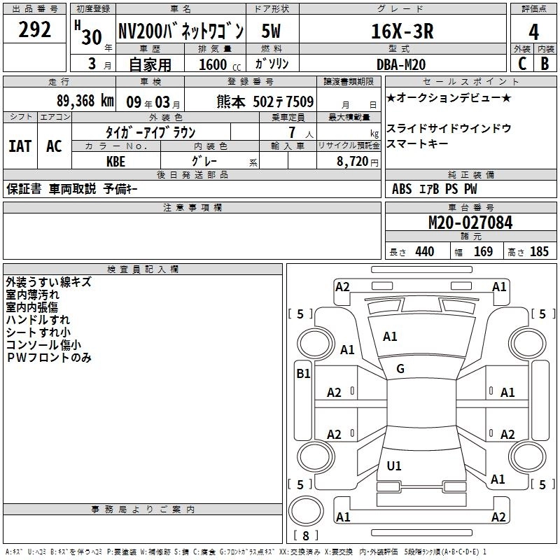
Task: Click the inspector note ハンドルすれ
Action: 38,320
